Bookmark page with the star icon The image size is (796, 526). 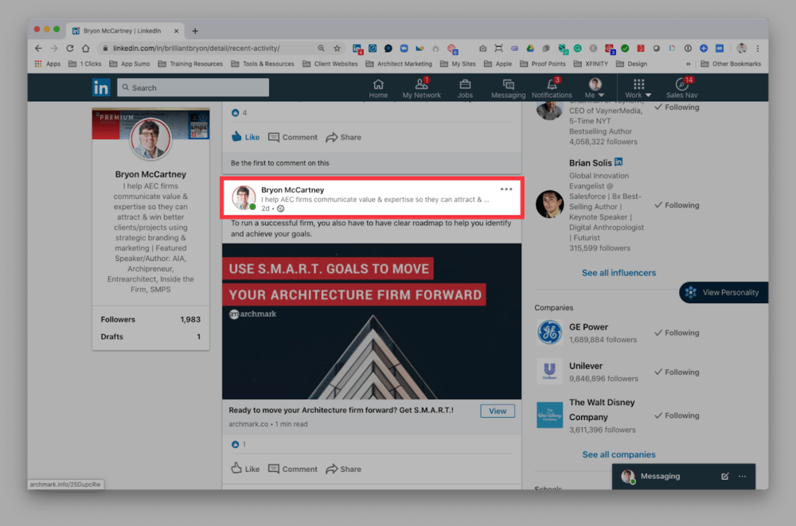click(337, 49)
